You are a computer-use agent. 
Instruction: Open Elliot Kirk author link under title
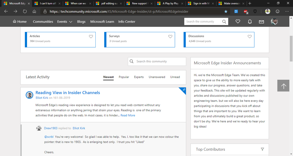42,98
